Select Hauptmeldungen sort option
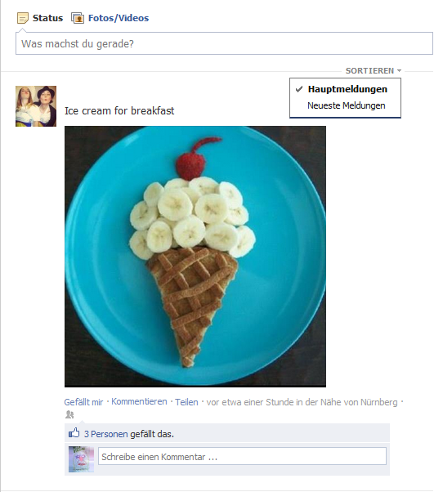443x492 pixels. [347, 89]
